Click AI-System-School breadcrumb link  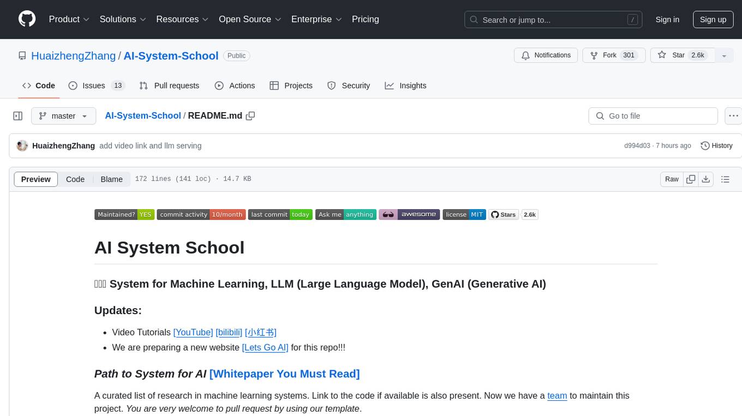point(143,115)
